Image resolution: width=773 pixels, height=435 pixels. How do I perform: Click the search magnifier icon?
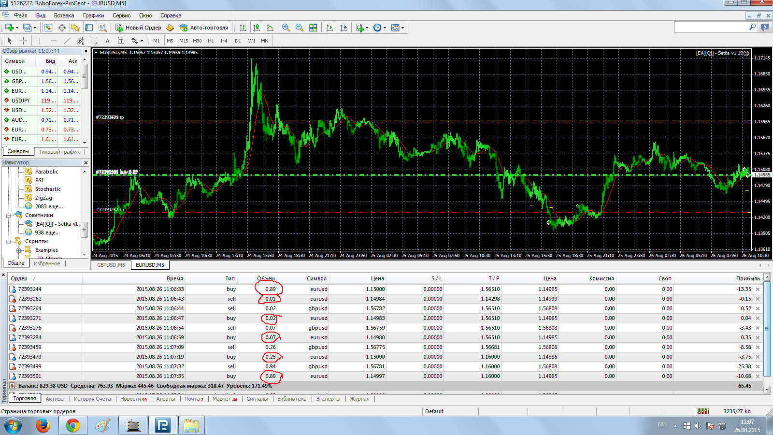click(x=752, y=27)
